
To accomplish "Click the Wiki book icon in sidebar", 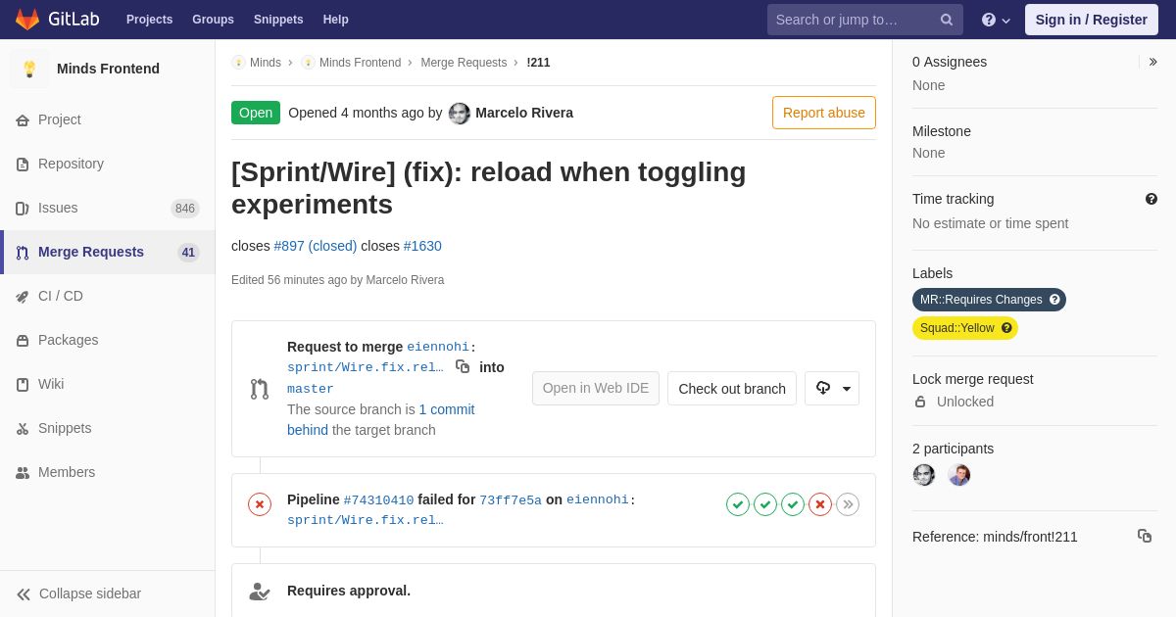I will point(23,385).
